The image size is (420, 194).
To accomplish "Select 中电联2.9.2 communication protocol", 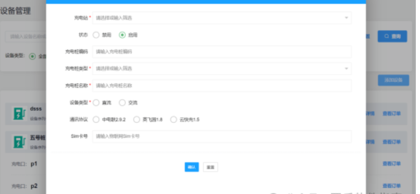I will tap(96, 120).
